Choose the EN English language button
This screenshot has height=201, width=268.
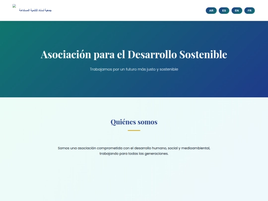(237, 10)
